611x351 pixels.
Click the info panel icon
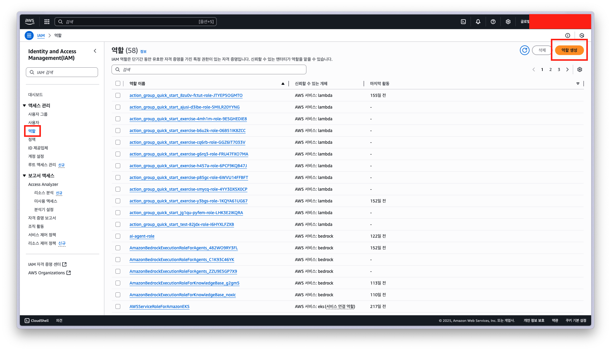click(568, 35)
